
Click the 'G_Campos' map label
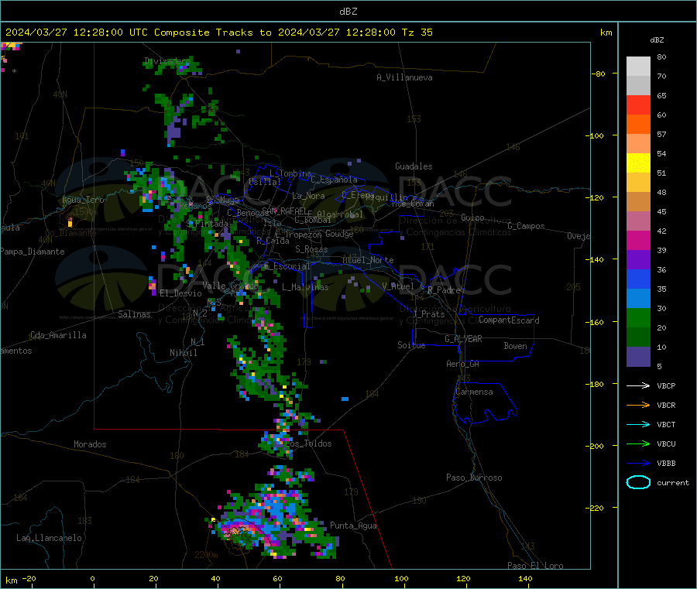(527, 226)
